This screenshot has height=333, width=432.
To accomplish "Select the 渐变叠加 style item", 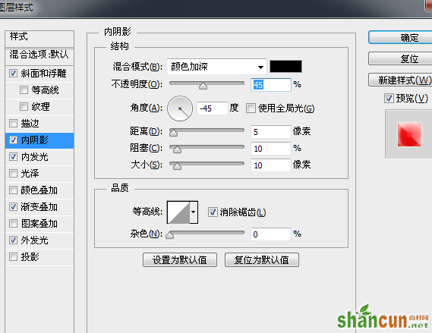I will (x=39, y=207).
